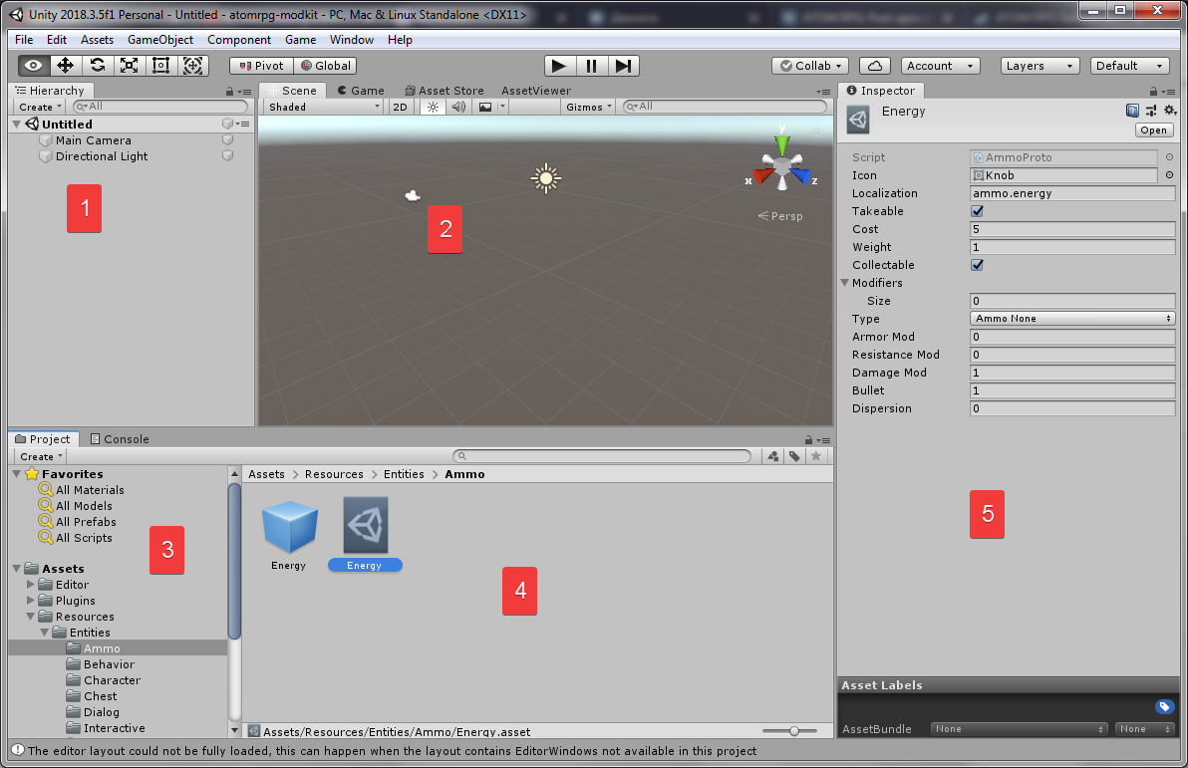Screen dimensions: 1188x768
Task: Select the Move tool
Action: point(66,66)
